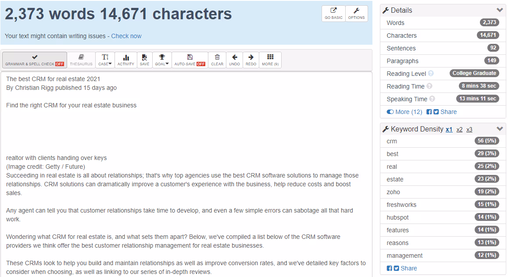508x277 pixels.
Task: Toggle Grammar & Spell Check button
Action: 35,60
